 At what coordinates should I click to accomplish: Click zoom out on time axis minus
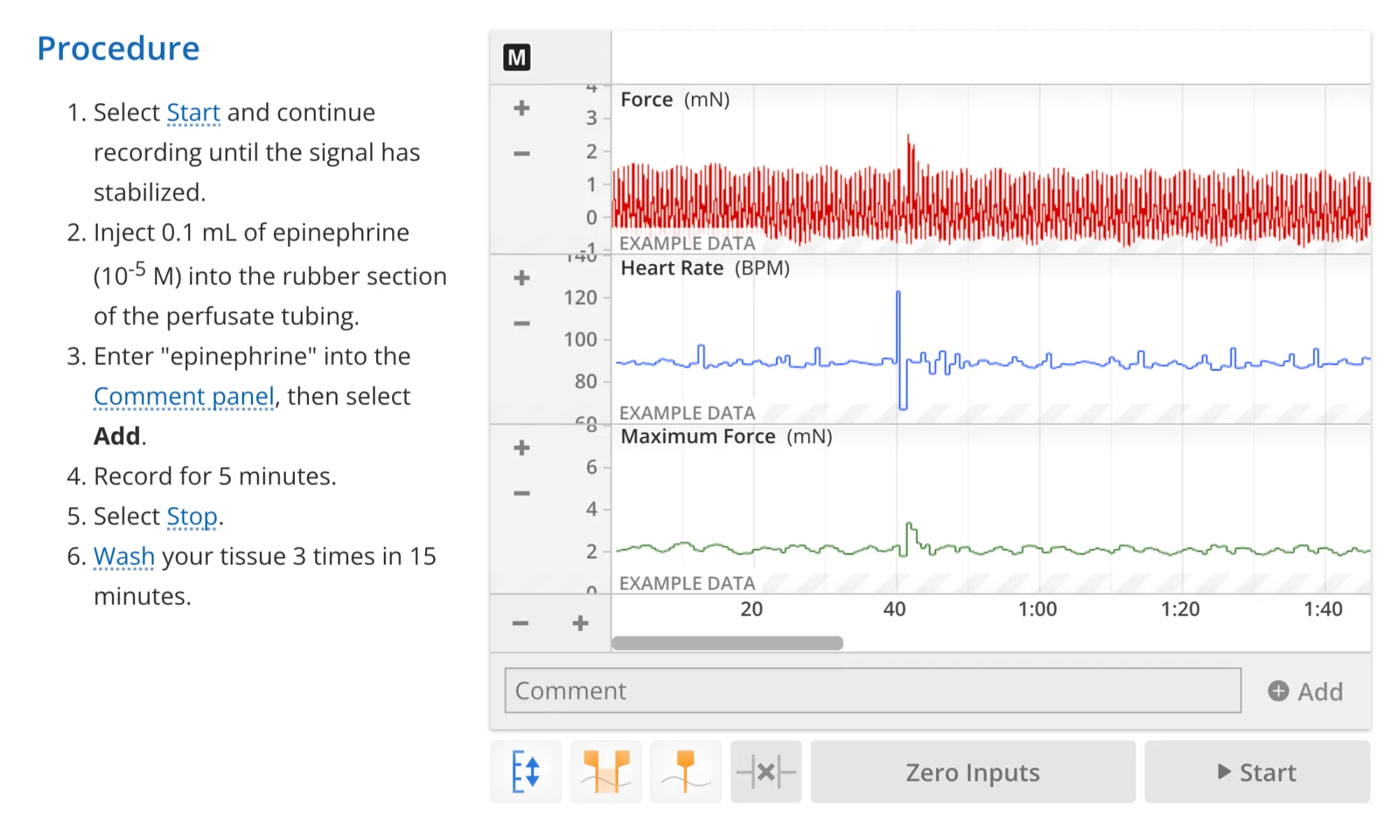pyautogui.click(x=521, y=622)
